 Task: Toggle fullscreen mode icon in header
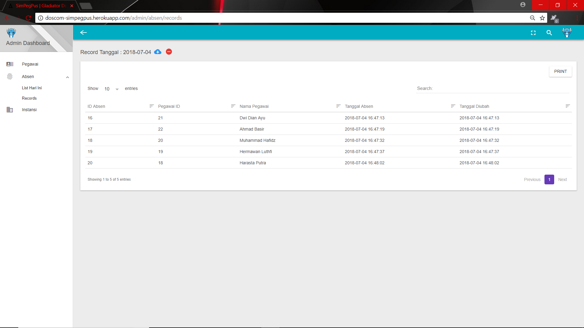(533, 33)
